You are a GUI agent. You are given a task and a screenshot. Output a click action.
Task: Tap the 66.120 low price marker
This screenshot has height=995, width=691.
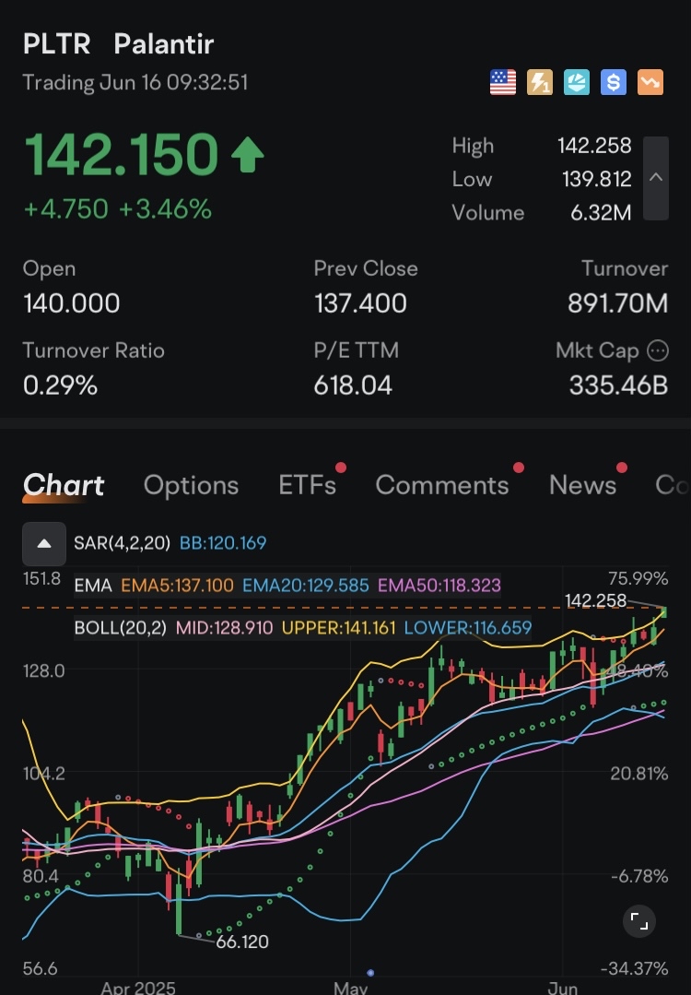[242, 942]
